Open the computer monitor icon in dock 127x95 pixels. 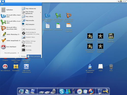(21, 91)
